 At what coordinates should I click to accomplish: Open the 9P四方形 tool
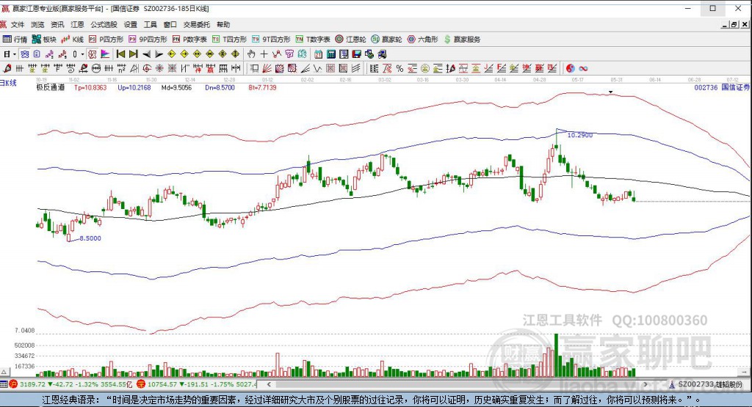click(148, 40)
